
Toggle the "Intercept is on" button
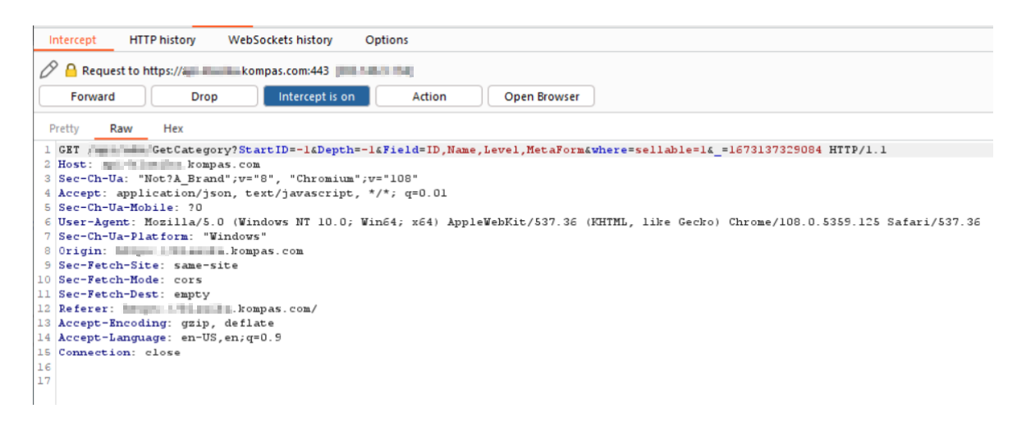pyautogui.click(x=316, y=97)
